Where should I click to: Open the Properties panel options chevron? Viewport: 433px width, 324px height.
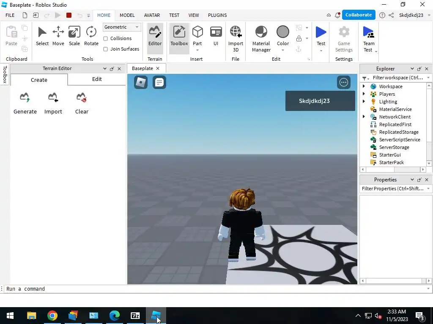click(x=412, y=180)
